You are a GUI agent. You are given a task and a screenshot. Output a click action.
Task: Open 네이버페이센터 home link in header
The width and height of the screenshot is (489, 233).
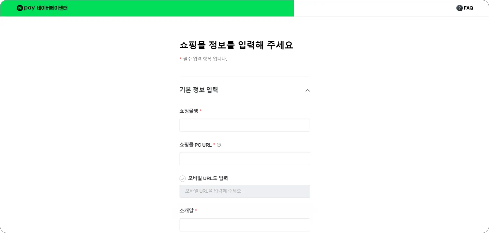tap(52, 8)
